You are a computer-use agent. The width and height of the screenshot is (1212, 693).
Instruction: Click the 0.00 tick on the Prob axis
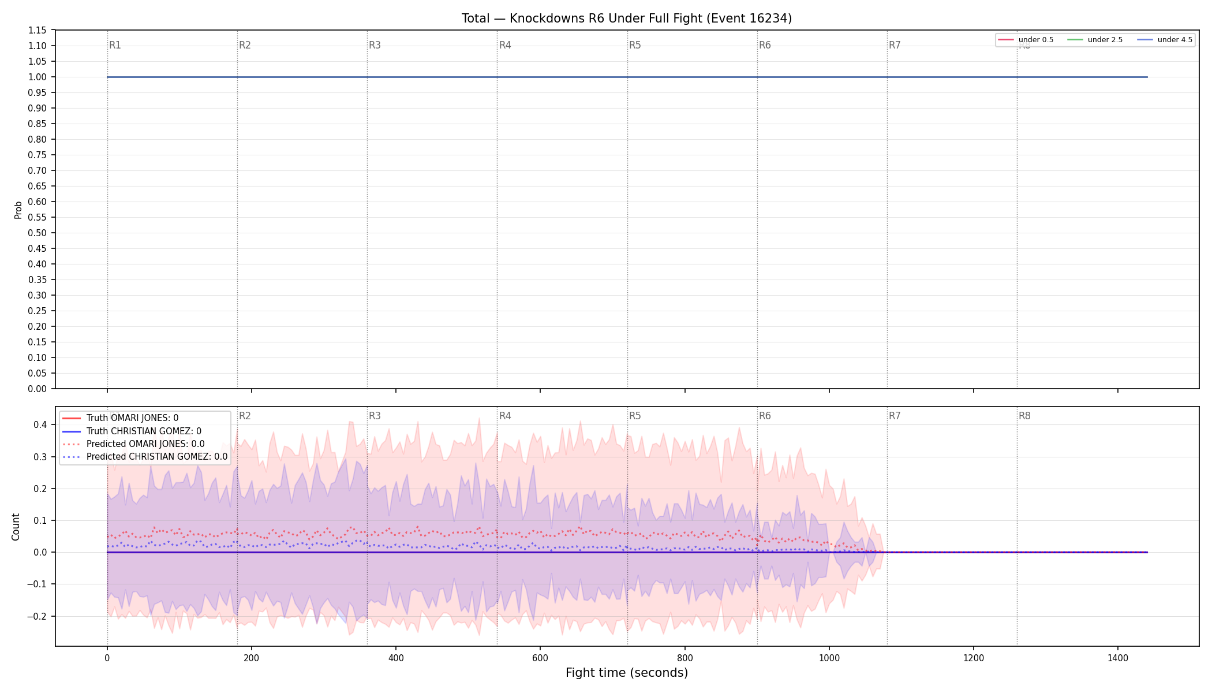click(38, 389)
